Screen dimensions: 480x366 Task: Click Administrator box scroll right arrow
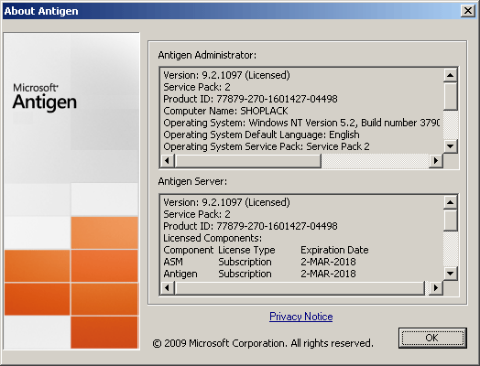(x=436, y=160)
